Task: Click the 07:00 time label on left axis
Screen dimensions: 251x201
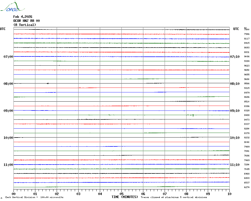Action: [x=8, y=57]
